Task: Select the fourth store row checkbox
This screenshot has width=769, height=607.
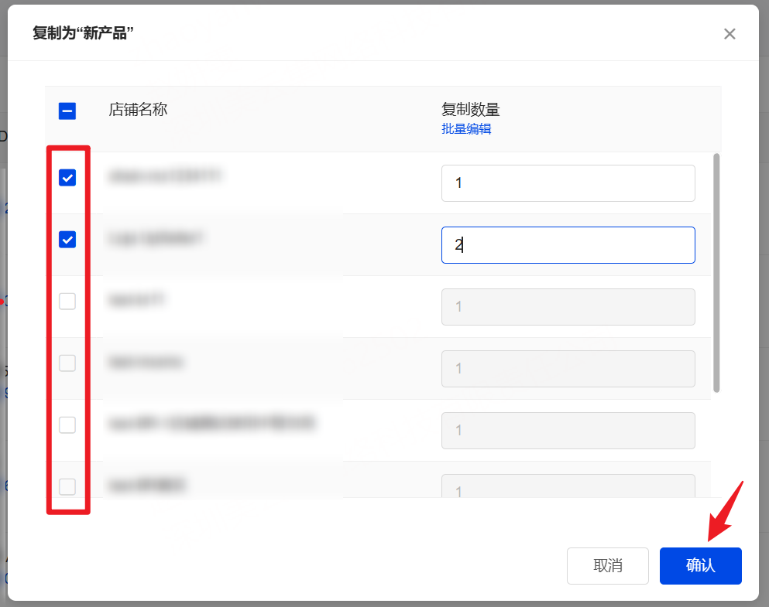Action: [67, 363]
